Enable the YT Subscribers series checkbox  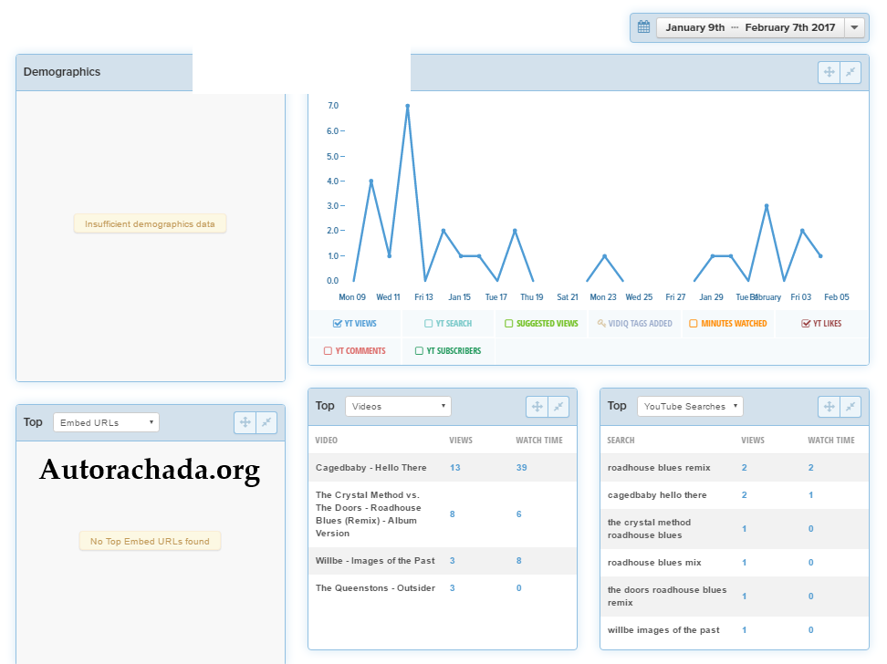(x=419, y=350)
